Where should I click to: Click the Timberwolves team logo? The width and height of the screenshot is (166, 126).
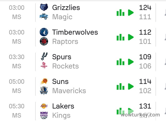point(44,32)
